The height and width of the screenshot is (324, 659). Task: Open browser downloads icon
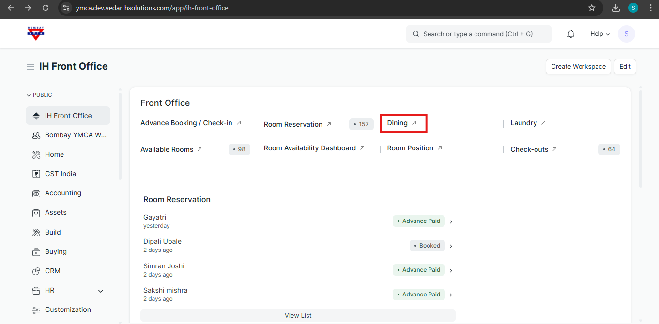[616, 8]
